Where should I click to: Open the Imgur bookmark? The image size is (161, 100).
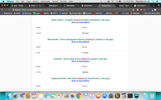[x=36, y=13]
